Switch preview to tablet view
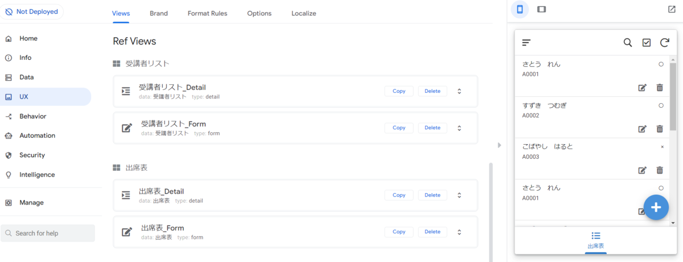This screenshot has width=683, height=262. point(542,9)
